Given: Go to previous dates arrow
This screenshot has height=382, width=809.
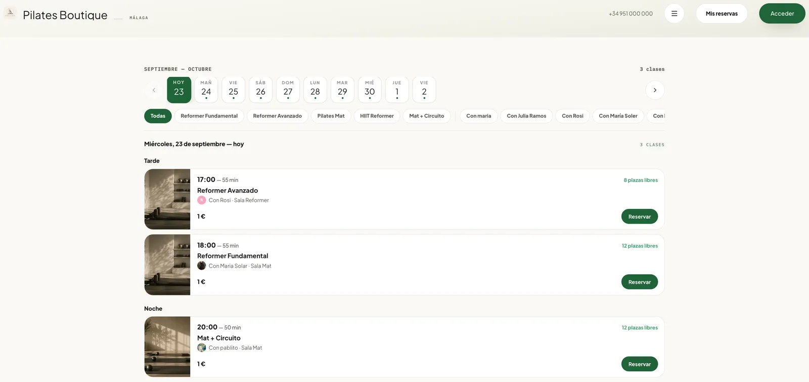Looking at the screenshot, I should 154,90.
